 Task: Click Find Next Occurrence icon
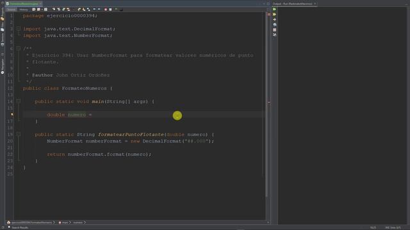[63, 10]
